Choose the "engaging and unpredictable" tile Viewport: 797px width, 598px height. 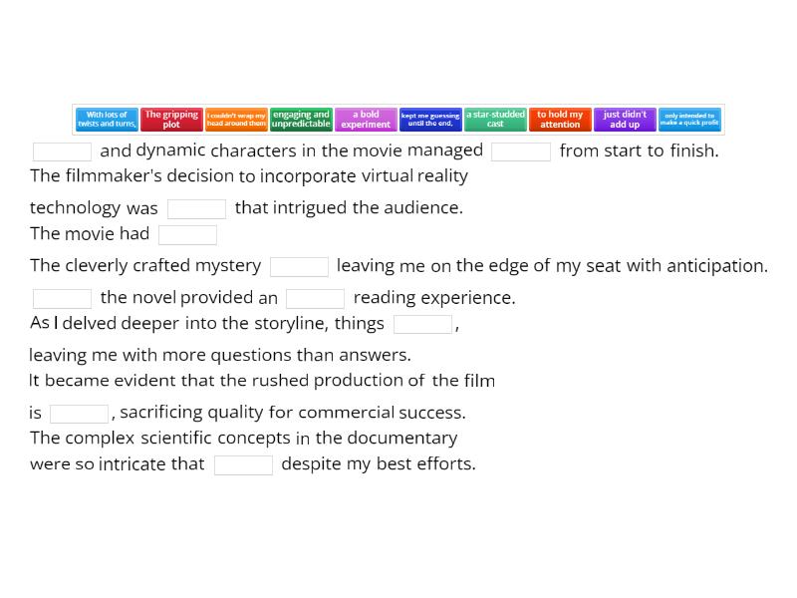[x=301, y=119]
